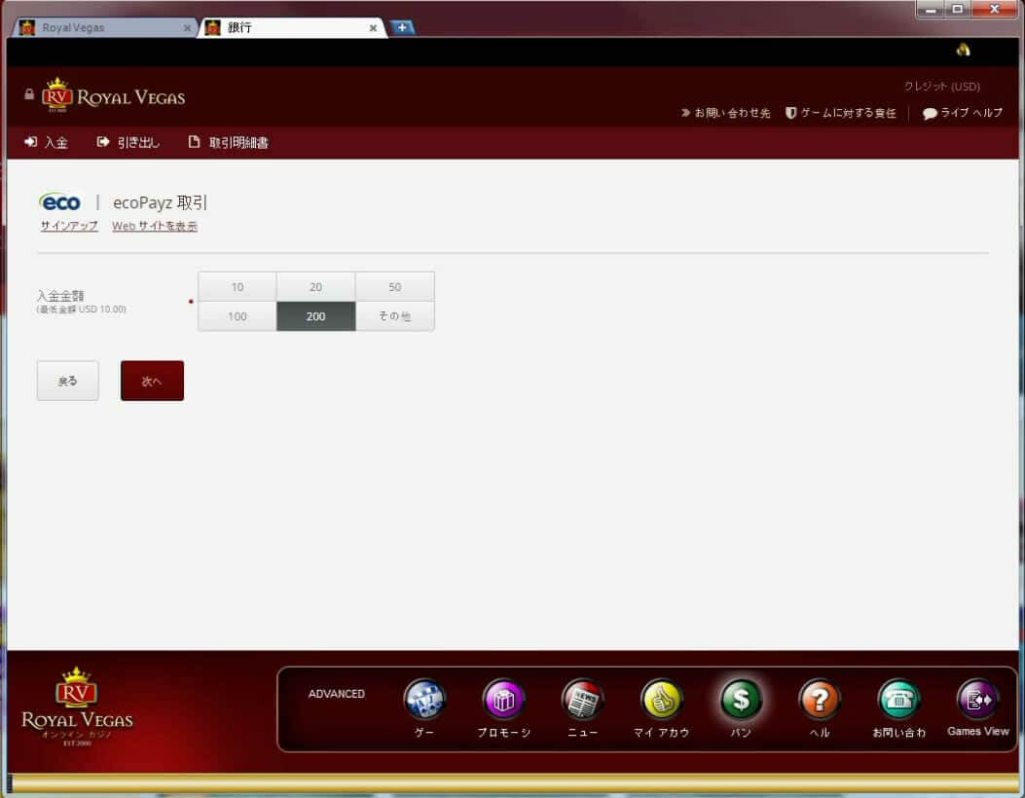Open the Games View icon
This screenshot has height=798, width=1025.
(x=977, y=700)
